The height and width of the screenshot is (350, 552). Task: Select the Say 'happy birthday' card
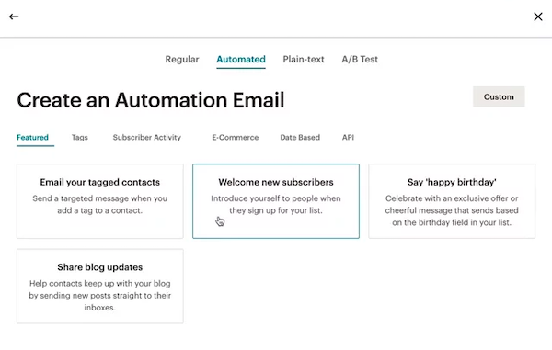[x=452, y=201]
